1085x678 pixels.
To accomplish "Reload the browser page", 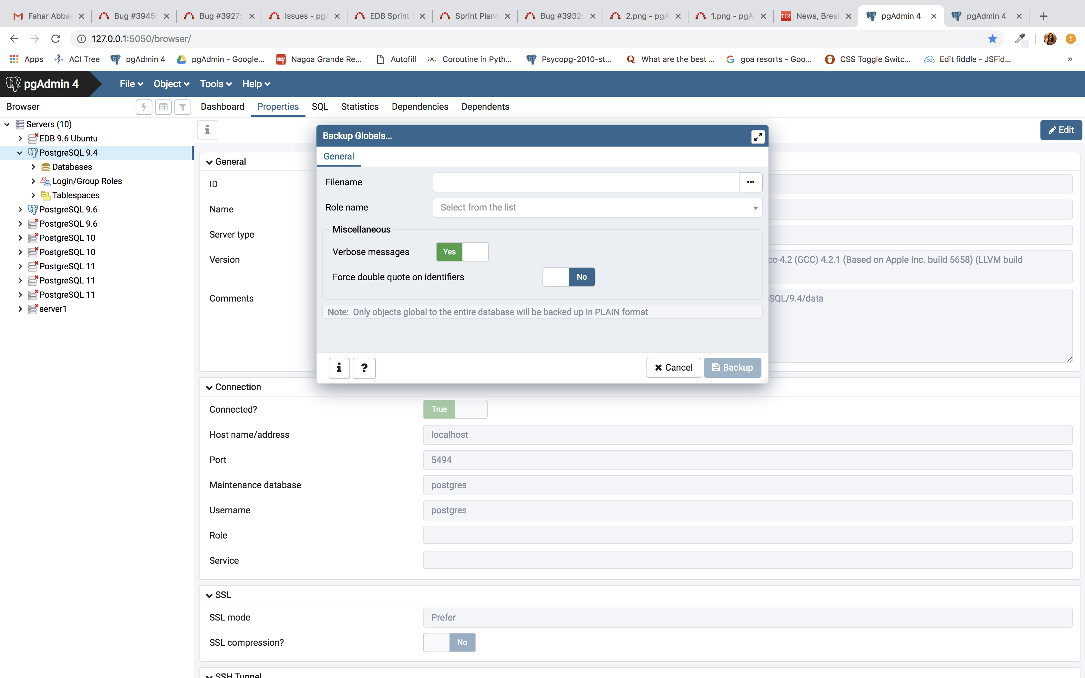I will point(56,39).
